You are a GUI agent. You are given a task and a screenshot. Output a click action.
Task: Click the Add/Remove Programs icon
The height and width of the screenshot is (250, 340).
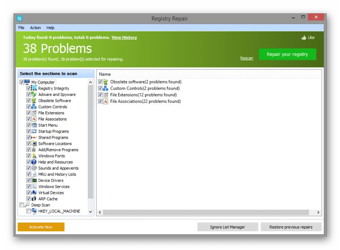(x=34, y=150)
